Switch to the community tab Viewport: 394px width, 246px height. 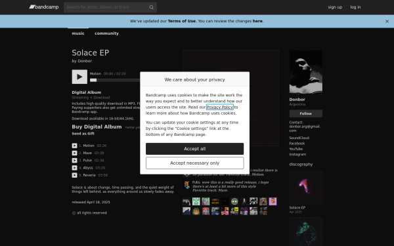pos(106,33)
